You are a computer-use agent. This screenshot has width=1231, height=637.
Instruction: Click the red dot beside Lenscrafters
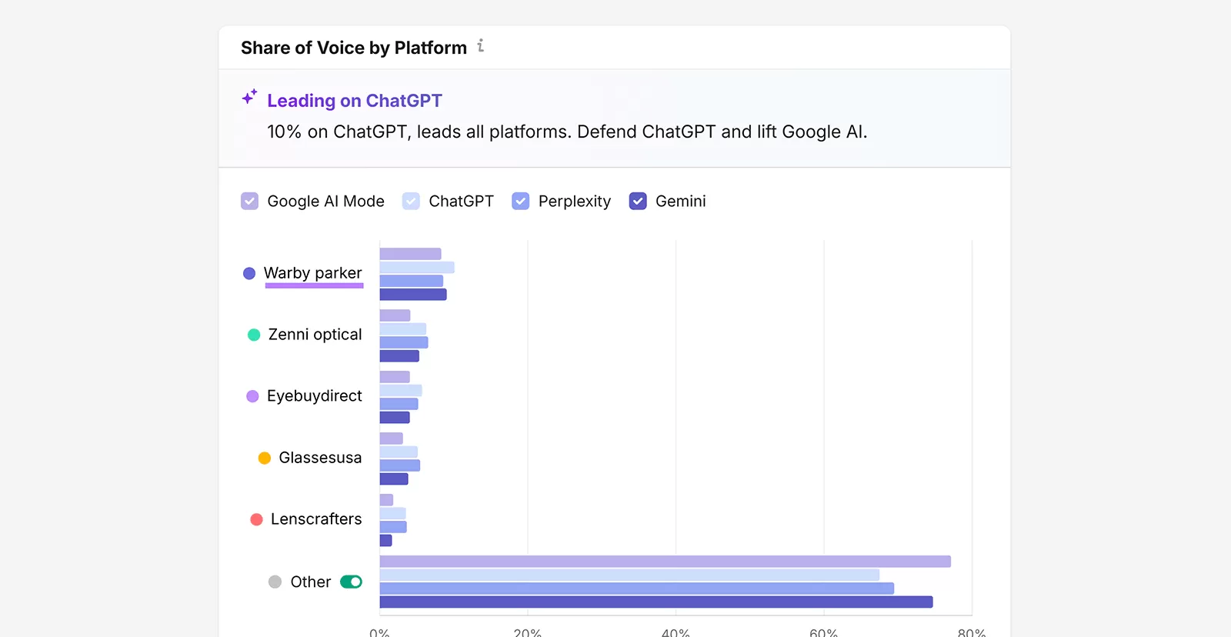coord(257,519)
